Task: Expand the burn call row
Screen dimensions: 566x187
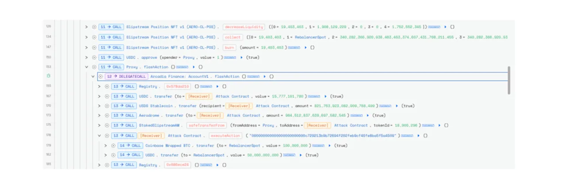Action: pos(87,47)
